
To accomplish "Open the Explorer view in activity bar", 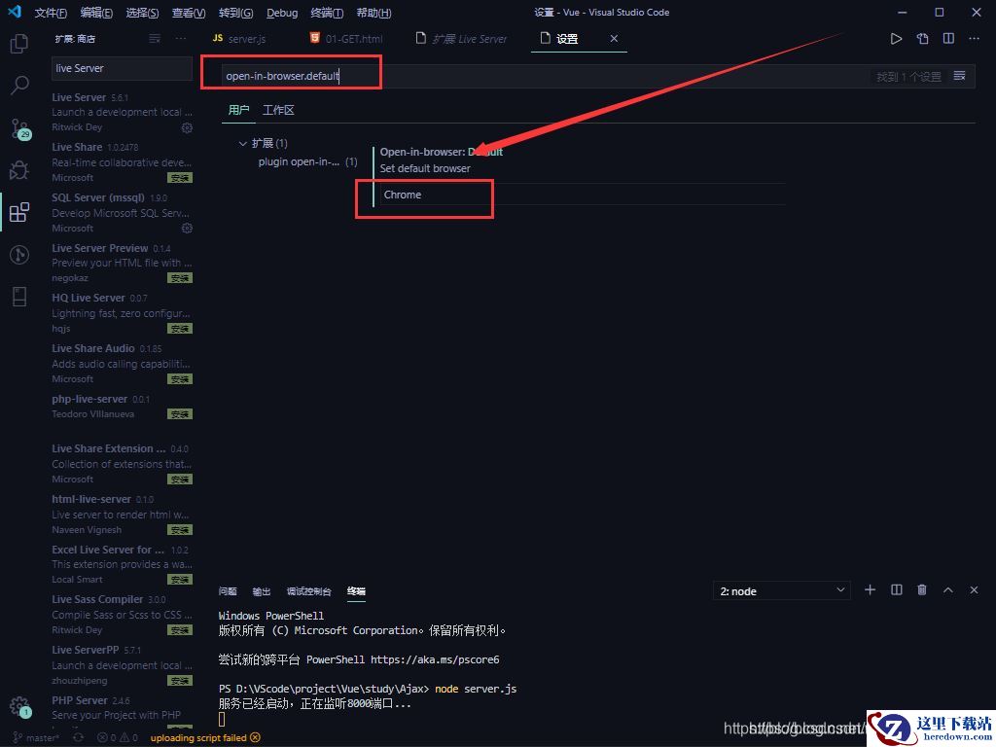I will tap(19, 43).
